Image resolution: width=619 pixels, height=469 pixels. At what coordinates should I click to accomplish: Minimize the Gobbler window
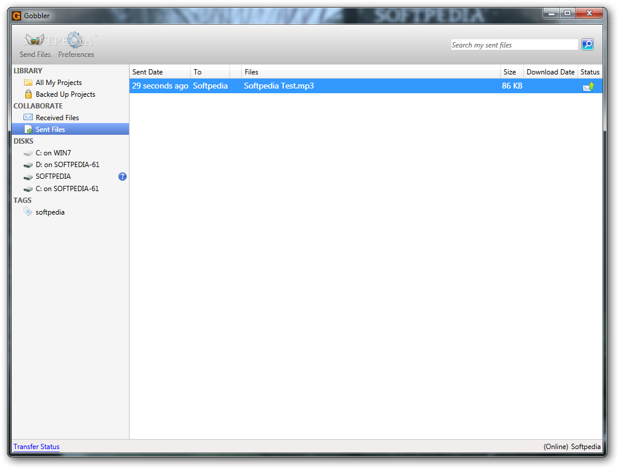click(x=551, y=14)
